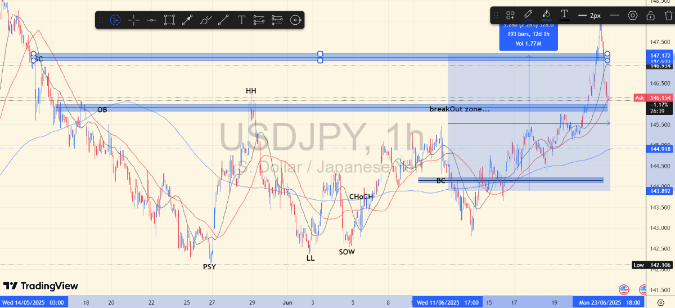
Task: Activate the arrow line drawing tool
Action: click(x=187, y=20)
